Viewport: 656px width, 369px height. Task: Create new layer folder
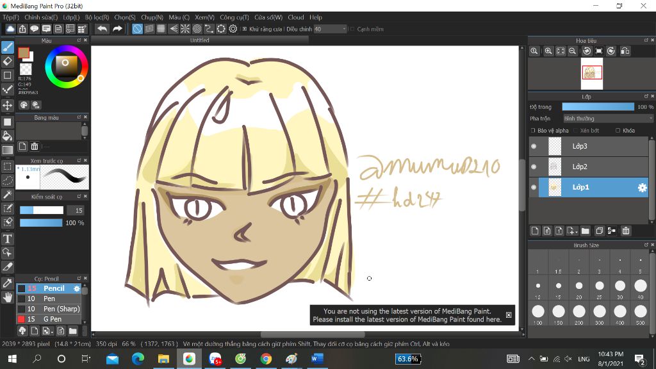586,231
